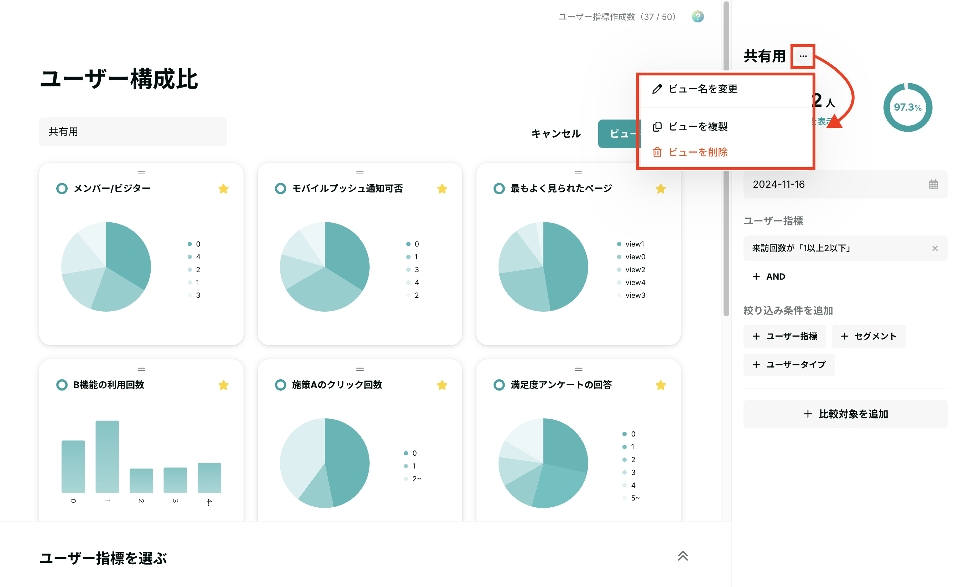
Task: Open the 2024-11-16 date picker field
Action: (x=845, y=184)
